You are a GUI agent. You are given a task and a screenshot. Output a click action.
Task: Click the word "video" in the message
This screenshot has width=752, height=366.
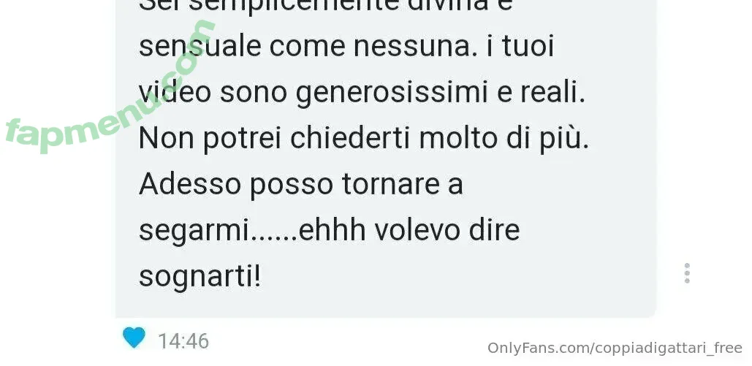(x=175, y=91)
